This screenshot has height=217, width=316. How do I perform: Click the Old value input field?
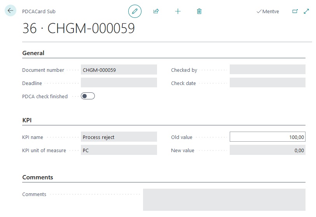click(267, 137)
